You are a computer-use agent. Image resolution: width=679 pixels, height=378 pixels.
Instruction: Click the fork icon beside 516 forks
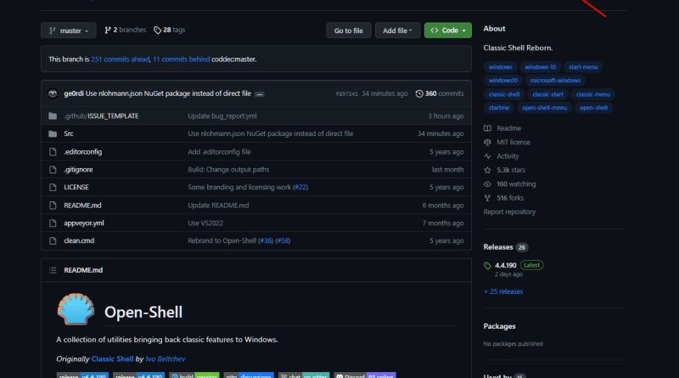click(x=487, y=198)
